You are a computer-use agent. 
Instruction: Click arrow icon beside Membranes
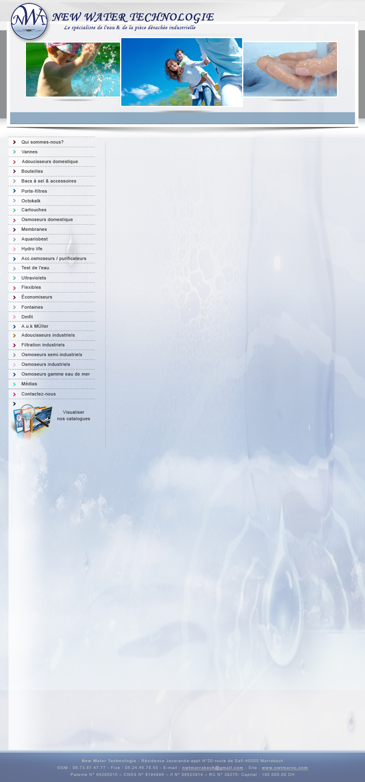pyautogui.click(x=14, y=230)
